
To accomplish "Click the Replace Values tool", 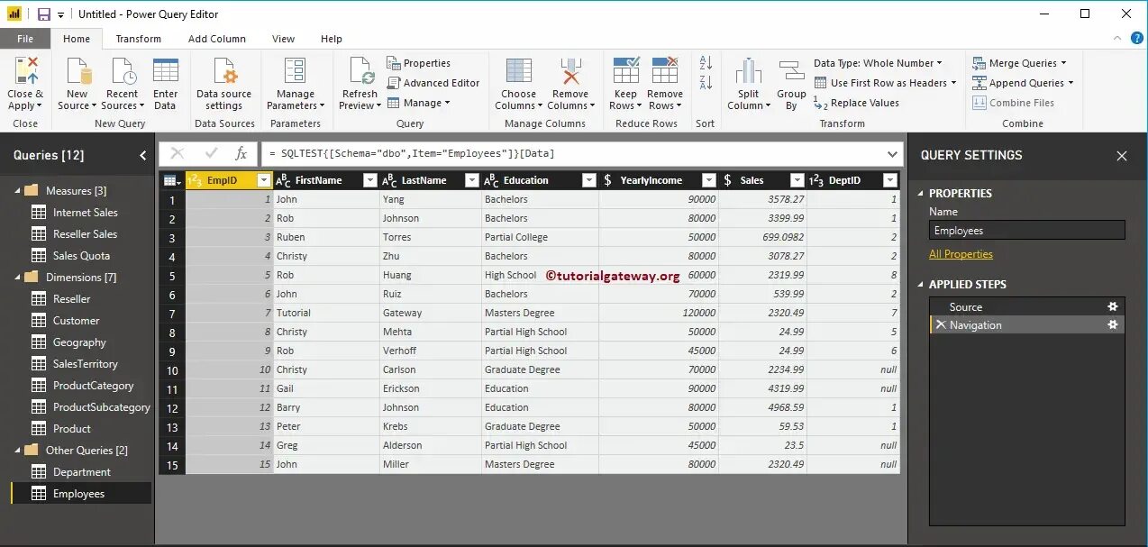I will [x=856, y=103].
